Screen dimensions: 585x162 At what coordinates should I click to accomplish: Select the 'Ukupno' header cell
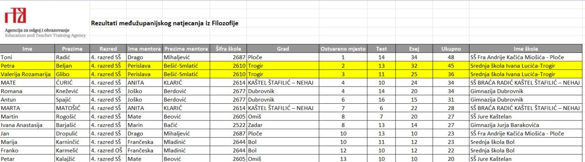[451, 49]
